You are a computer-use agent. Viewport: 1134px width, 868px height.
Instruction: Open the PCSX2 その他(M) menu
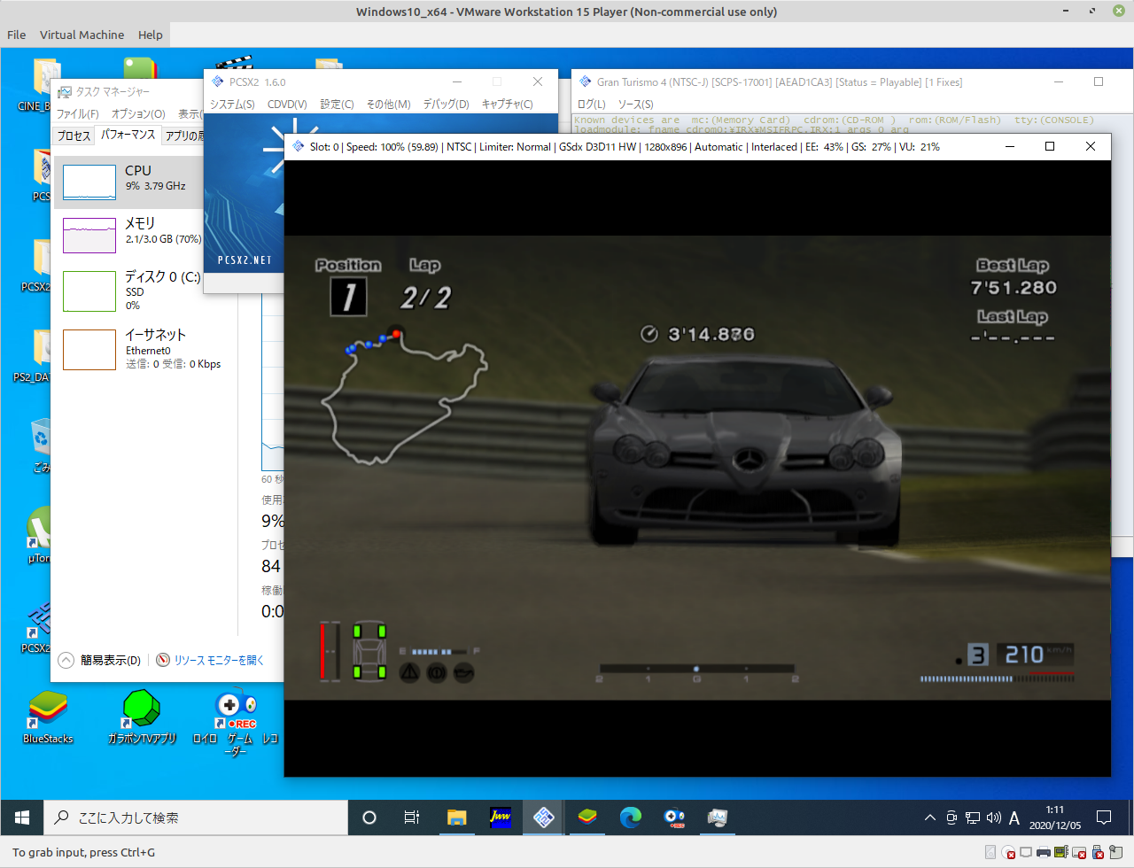tap(388, 105)
